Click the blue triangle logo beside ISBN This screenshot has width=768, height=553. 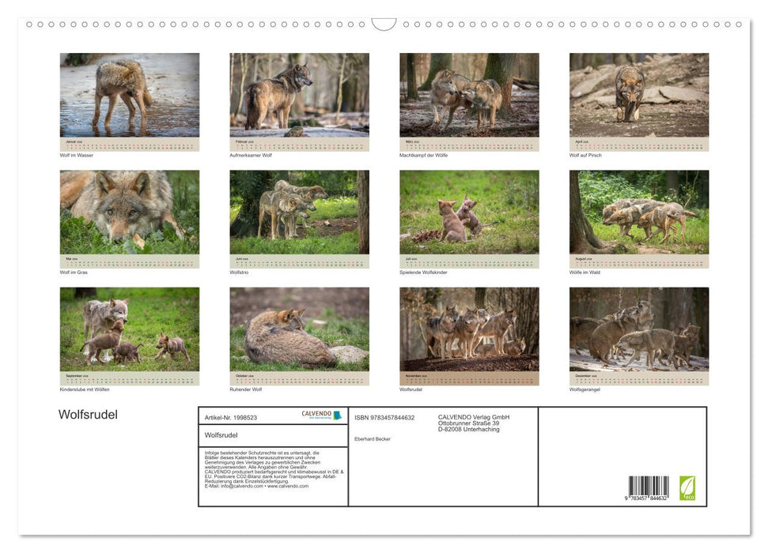pos(338,414)
